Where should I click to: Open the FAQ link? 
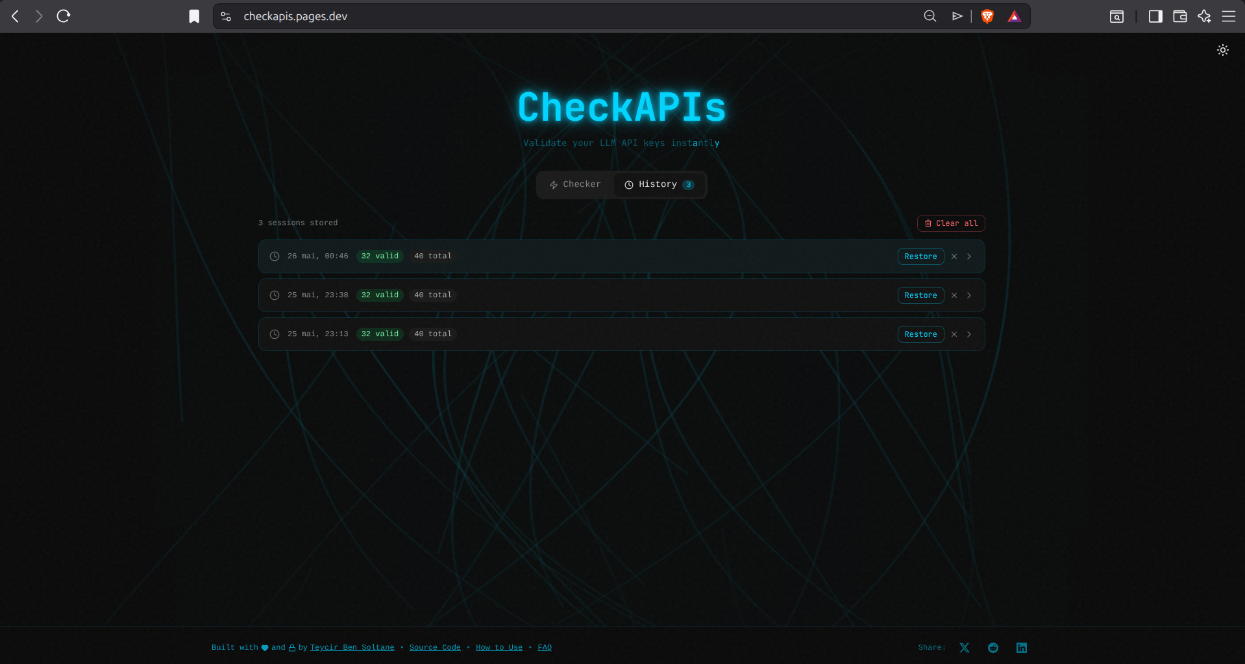pos(545,648)
